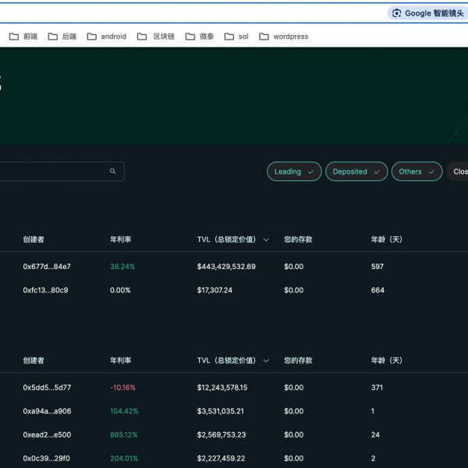Click TVL value $2,569,753.23
This screenshot has height=468, width=468.
pos(222,434)
